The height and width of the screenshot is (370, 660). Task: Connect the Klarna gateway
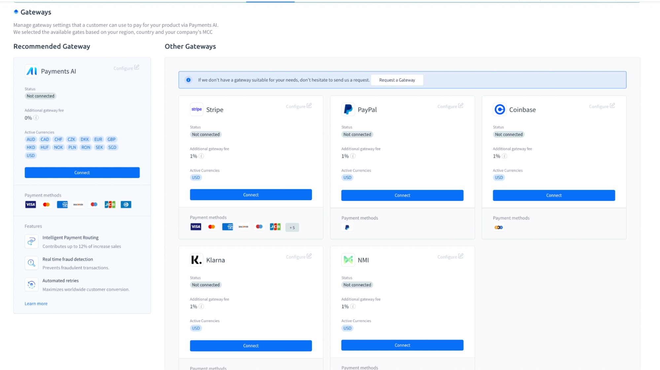click(251, 346)
